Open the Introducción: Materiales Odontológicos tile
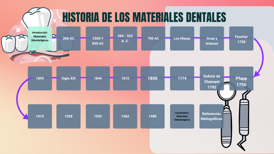This screenshot has width=274, height=154. click(x=40, y=38)
